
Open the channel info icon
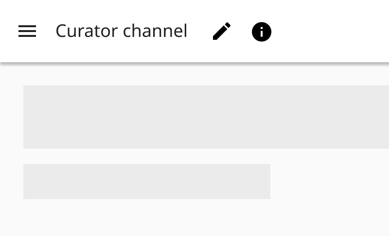click(x=262, y=32)
